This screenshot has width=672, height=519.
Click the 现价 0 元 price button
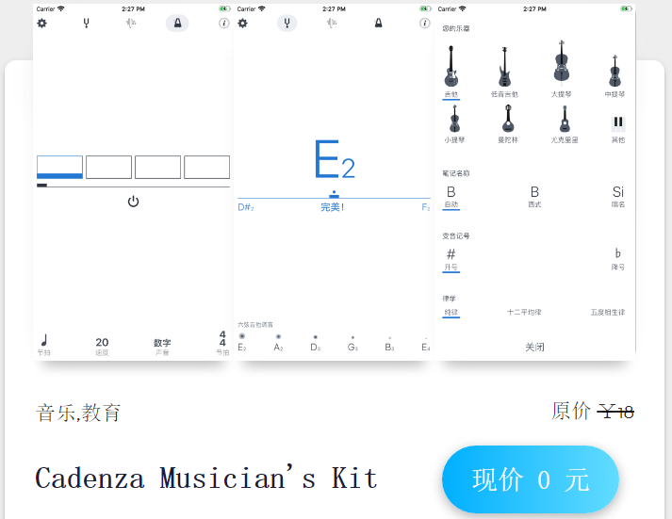[x=531, y=479]
